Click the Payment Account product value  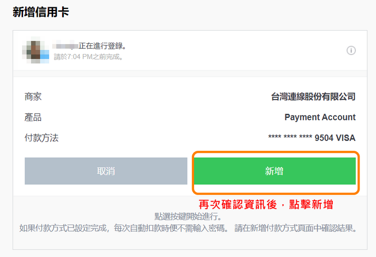click(x=320, y=117)
